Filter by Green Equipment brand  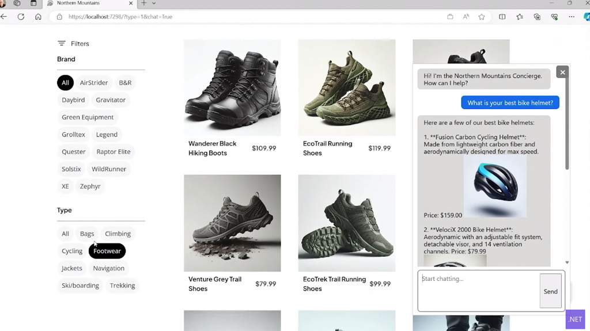pyautogui.click(x=88, y=117)
